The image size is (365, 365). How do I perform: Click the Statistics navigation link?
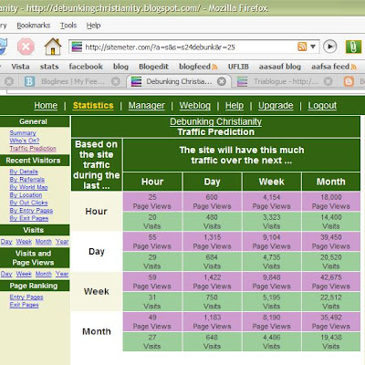pyautogui.click(x=93, y=106)
